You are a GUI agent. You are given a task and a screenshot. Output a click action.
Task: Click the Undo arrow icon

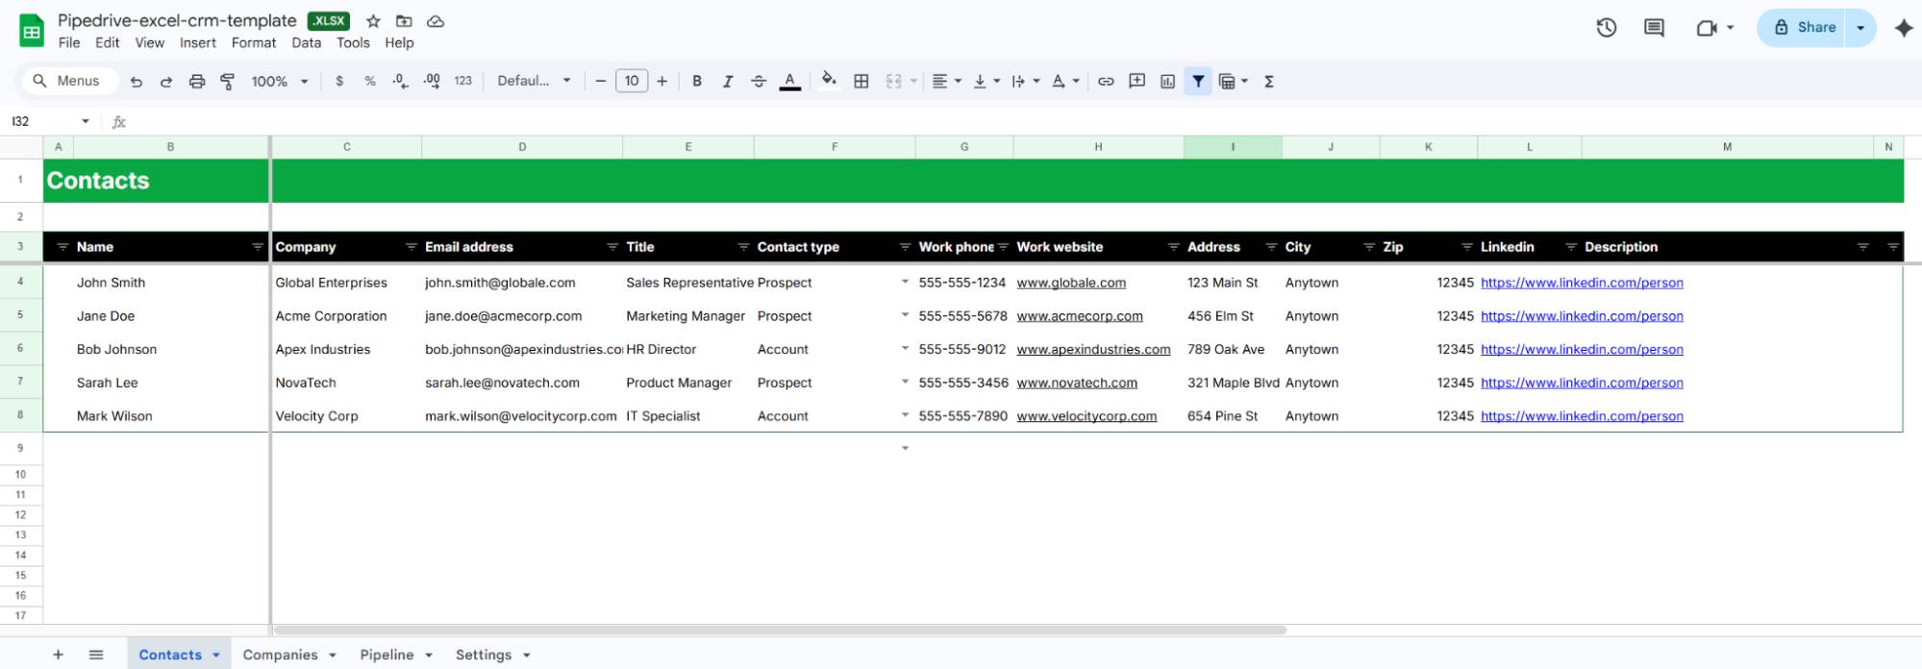click(x=137, y=82)
